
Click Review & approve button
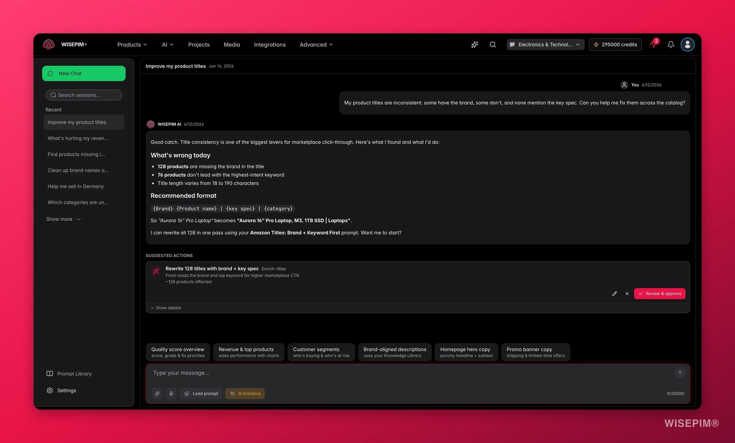click(660, 293)
